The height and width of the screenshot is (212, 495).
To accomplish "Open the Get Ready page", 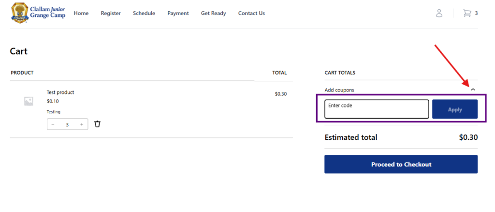I will pos(213,13).
